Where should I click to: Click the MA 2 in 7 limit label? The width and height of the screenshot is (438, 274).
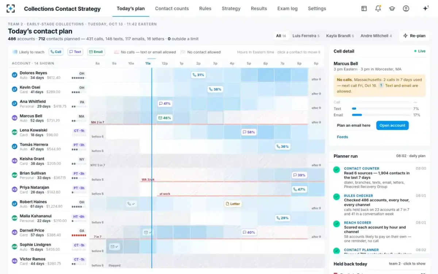tap(97, 122)
